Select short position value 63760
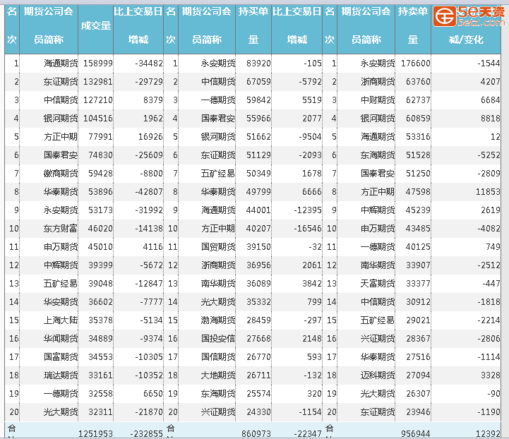This screenshot has height=439, width=509. [x=418, y=81]
